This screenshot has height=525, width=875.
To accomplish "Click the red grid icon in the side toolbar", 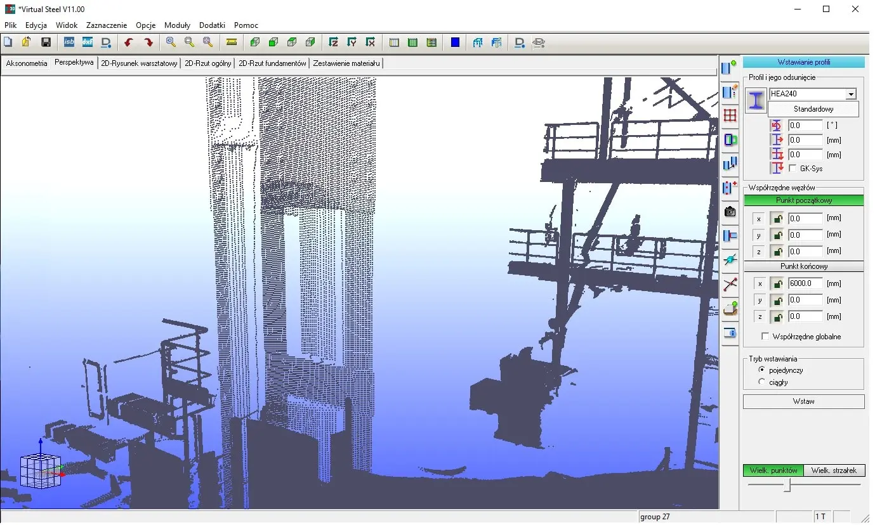I will pyautogui.click(x=730, y=115).
